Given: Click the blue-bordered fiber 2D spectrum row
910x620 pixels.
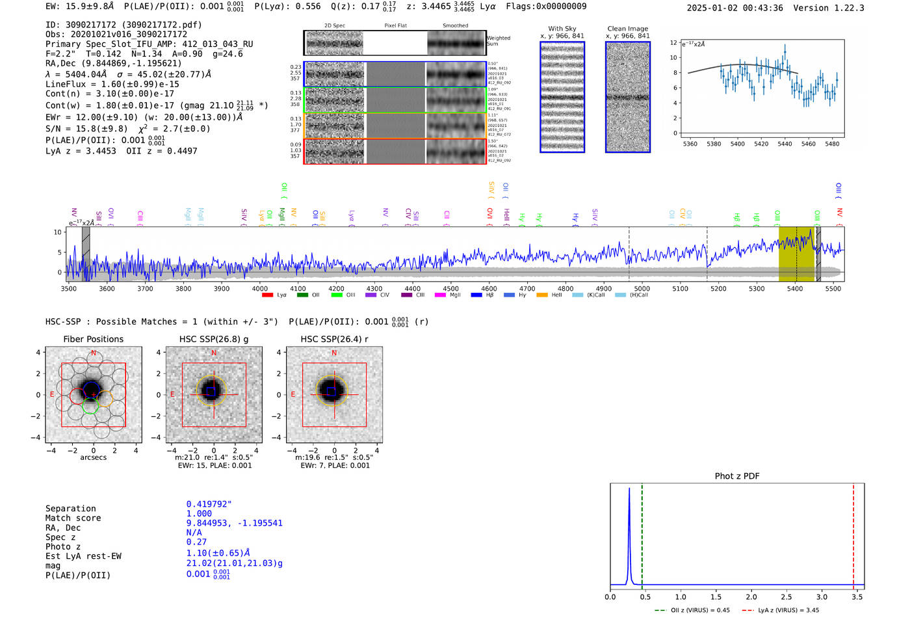Looking at the screenshot, I should click(395, 74).
